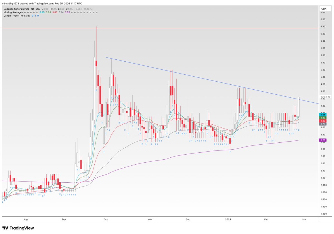Click the GBX currency label
Screen dimensions: 334x234
324,9
